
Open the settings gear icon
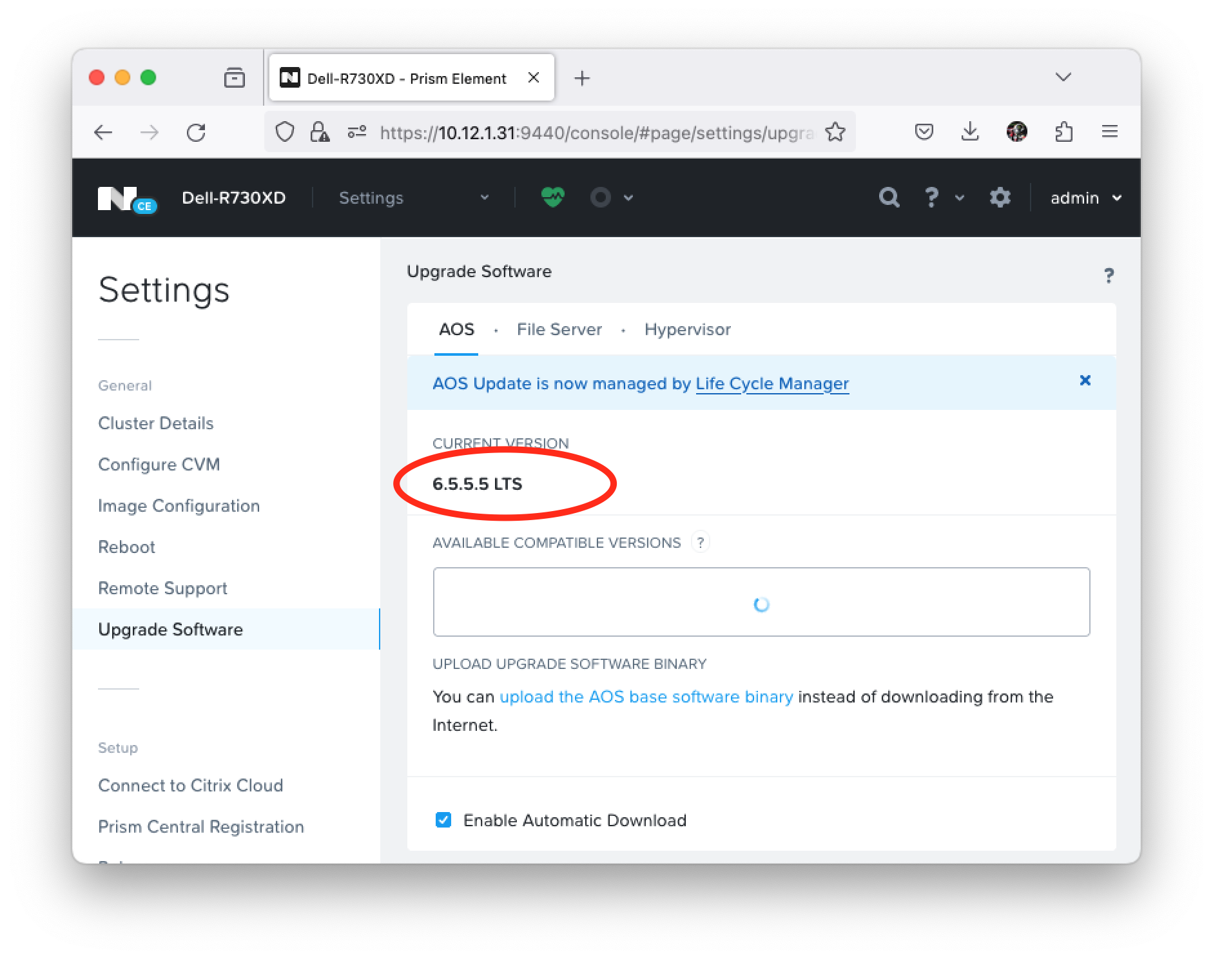point(1000,197)
